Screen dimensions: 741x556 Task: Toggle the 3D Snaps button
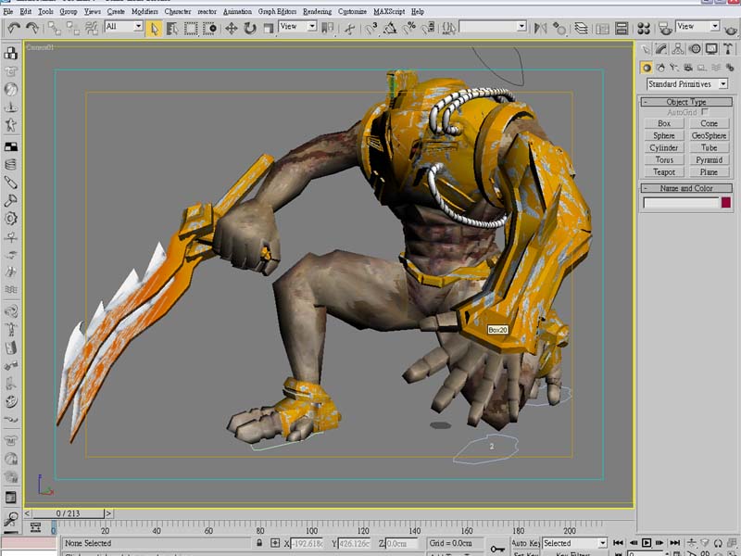[x=371, y=29]
